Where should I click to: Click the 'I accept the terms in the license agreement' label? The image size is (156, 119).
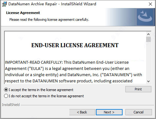pyautogui.click(x=41, y=90)
